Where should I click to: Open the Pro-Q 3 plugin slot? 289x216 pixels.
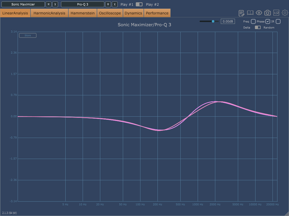83,4
